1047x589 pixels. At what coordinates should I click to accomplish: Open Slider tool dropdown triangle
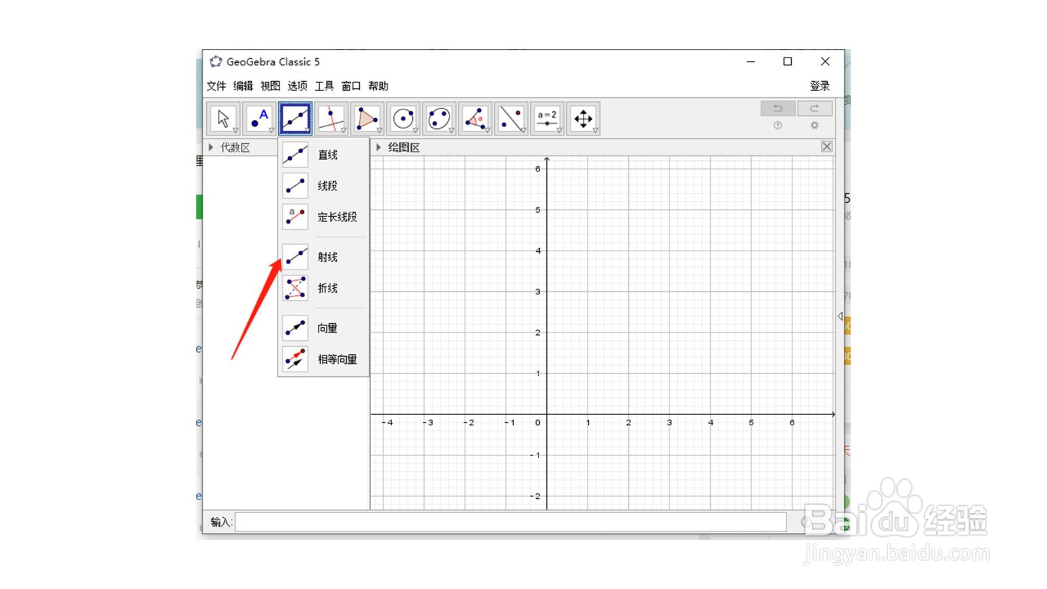tap(559, 130)
